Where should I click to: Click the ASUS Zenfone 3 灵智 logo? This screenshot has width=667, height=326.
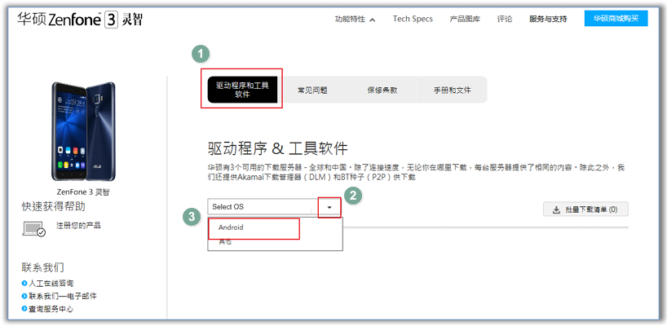(80, 19)
